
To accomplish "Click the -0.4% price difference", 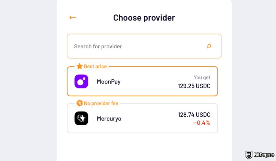I will click(x=201, y=123).
